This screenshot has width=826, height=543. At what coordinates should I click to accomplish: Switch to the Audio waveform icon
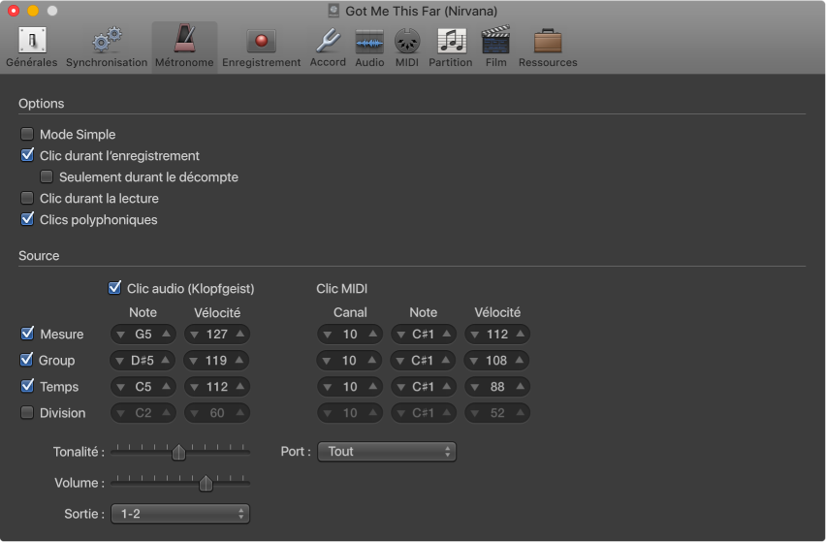click(369, 42)
